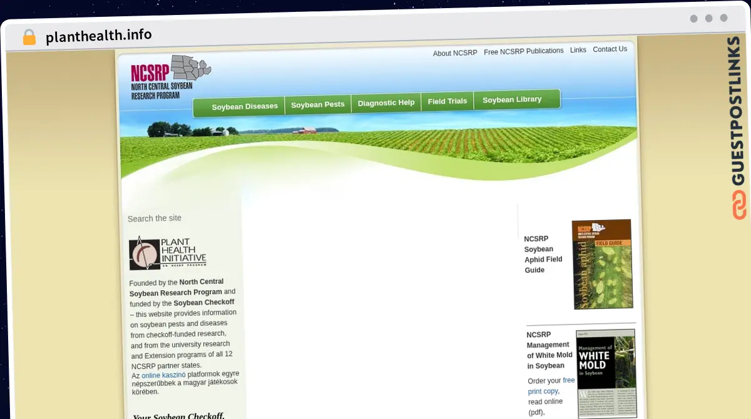Click the Search the site field

coord(155,218)
